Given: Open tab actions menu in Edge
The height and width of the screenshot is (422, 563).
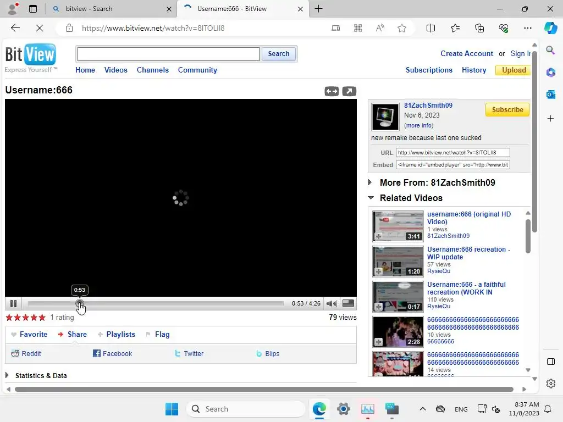Looking at the screenshot, I should [32, 9].
